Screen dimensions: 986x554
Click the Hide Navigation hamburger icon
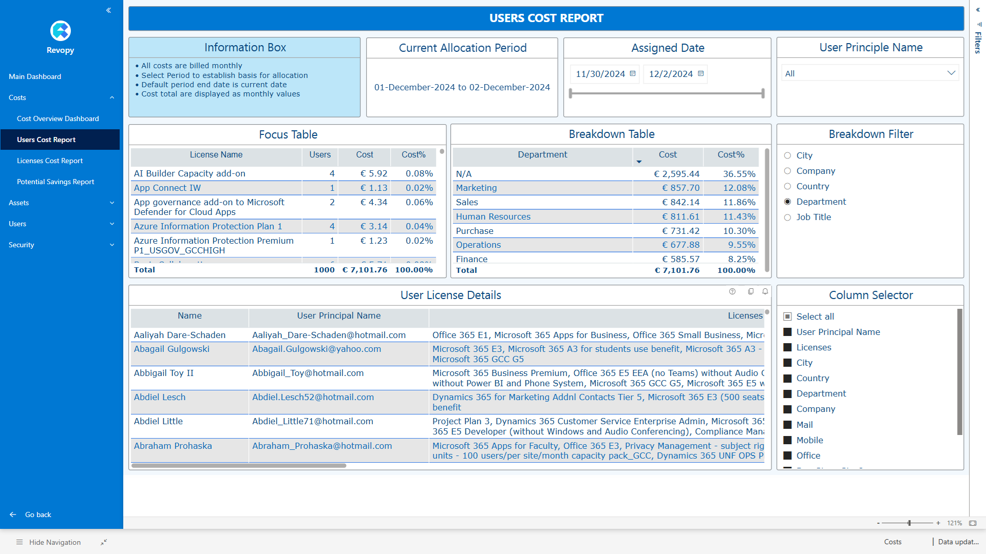click(x=20, y=542)
